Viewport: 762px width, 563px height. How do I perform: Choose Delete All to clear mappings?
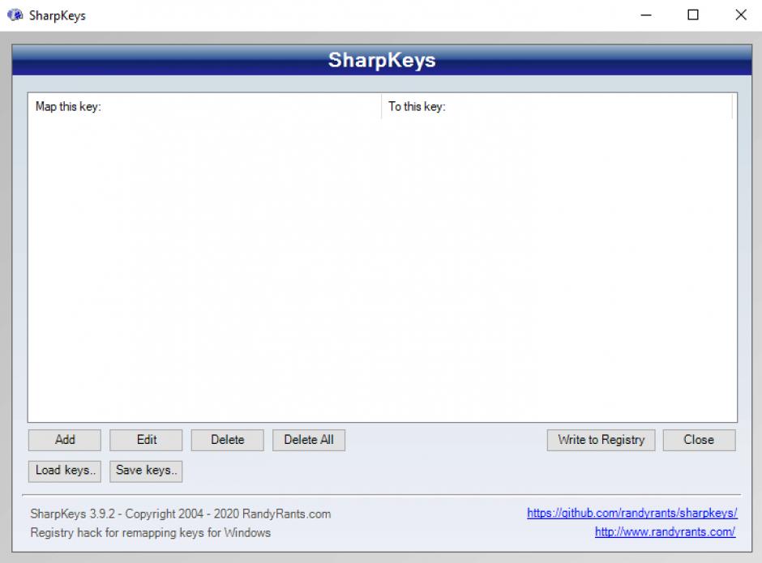click(308, 440)
